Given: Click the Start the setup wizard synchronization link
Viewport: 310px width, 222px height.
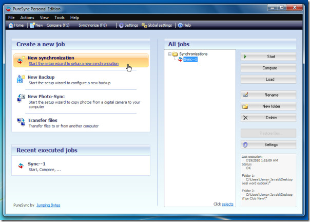Looking at the screenshot, I should [73, 64].
